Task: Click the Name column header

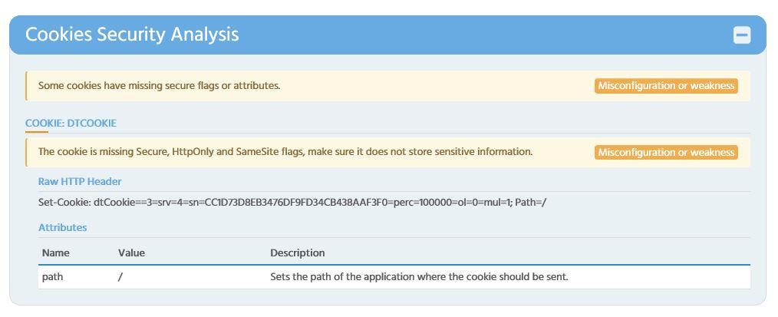Action: 55,253
